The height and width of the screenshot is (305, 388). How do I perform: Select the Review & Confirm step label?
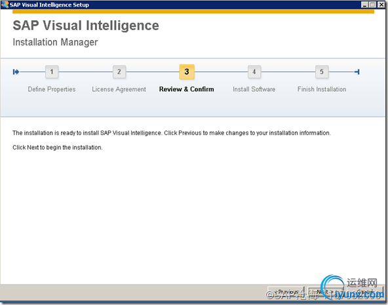[x=187, y=89]
